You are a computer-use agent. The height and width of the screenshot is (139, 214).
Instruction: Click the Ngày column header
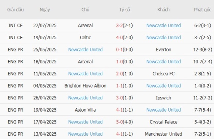pos(45,10)
